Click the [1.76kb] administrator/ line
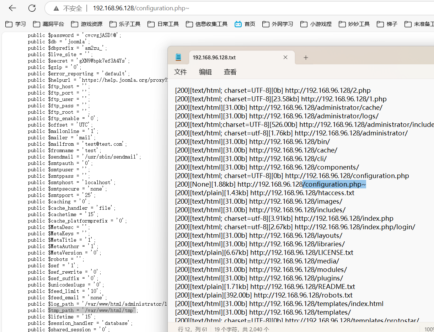Viewport: 434px width, 332px height. [x=291, y=133]
